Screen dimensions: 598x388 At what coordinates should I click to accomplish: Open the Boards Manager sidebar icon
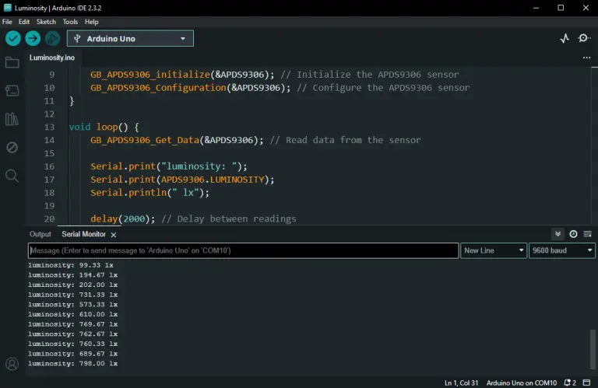point(12,91)
